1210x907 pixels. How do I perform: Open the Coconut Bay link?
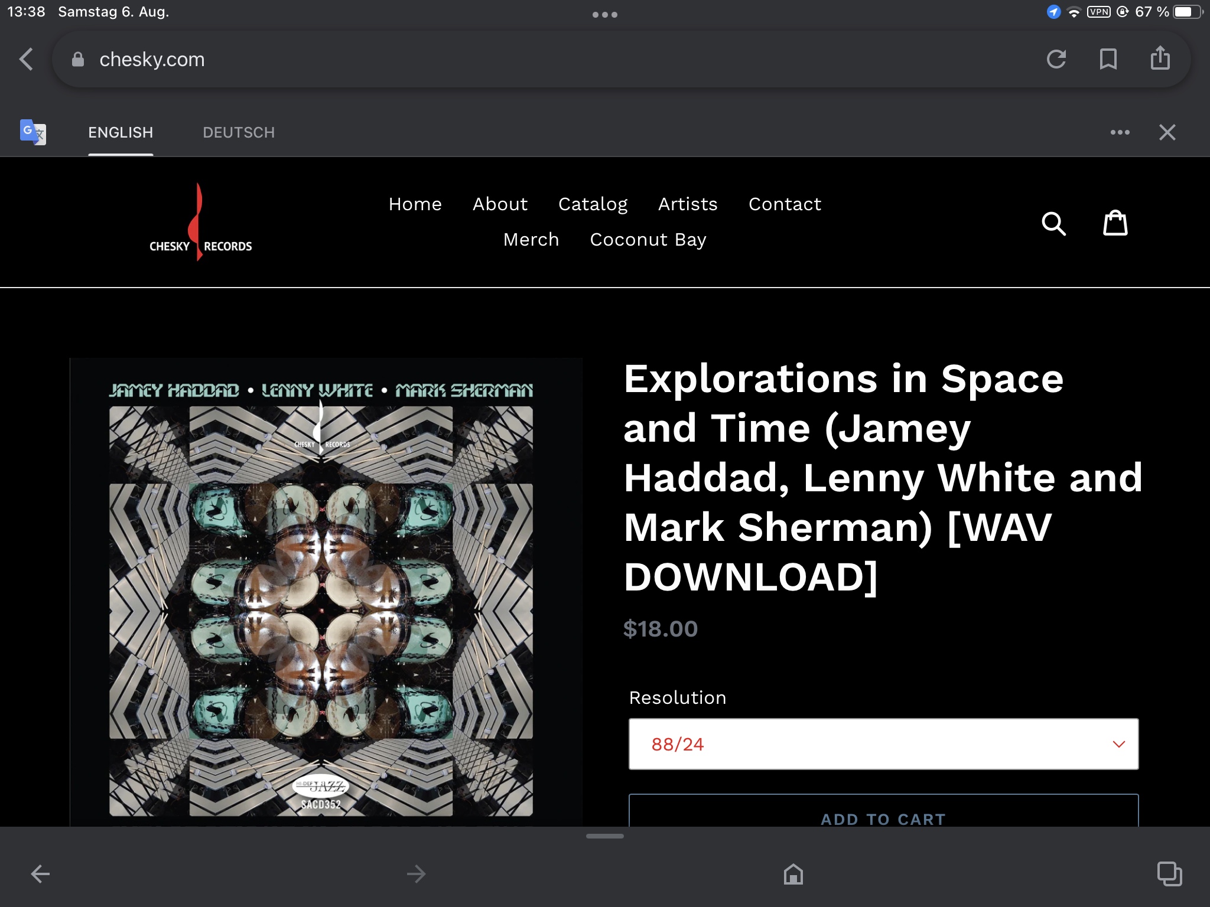coord(648,240)
